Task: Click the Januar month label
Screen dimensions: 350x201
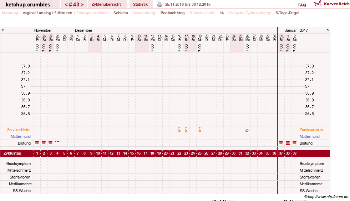Action: [x=291, y=30]
